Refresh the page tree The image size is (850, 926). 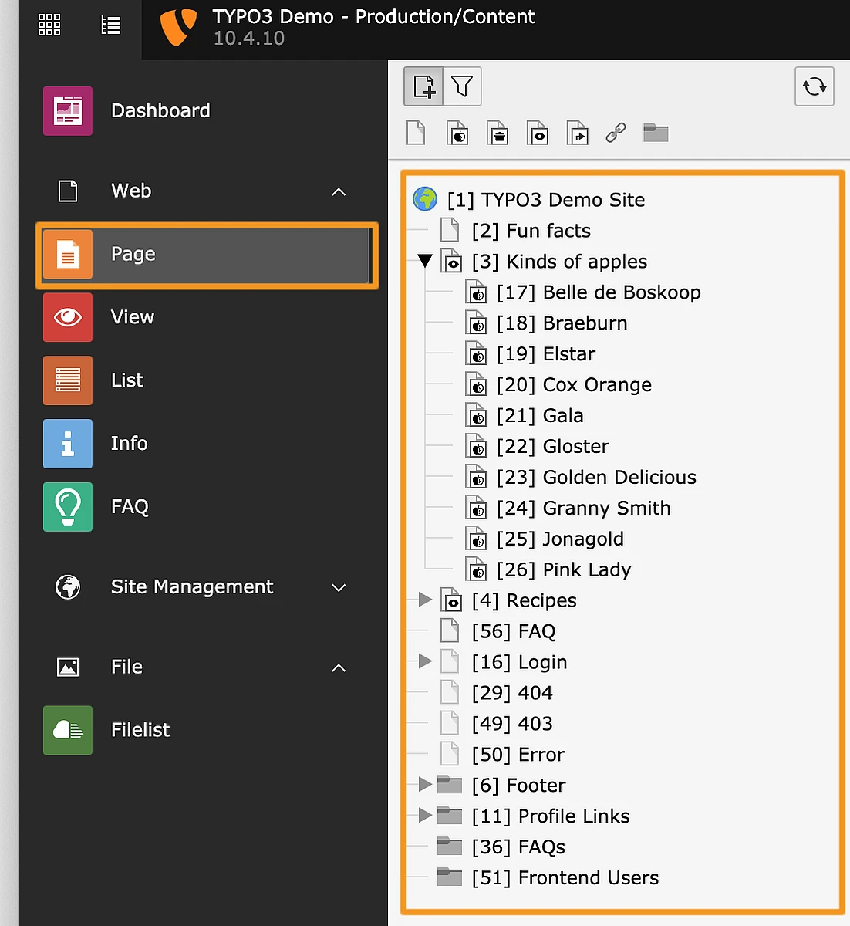tap(814, 86)
